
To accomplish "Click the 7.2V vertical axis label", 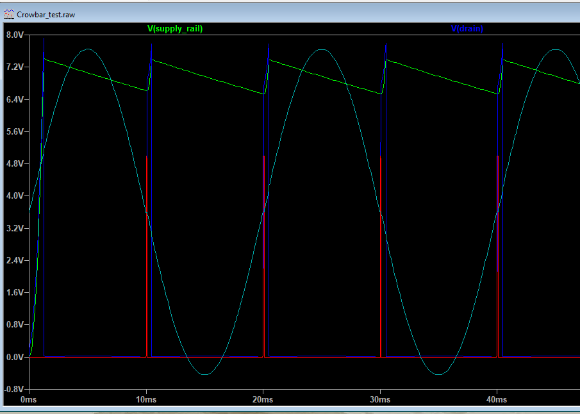I will click(14, 67).
